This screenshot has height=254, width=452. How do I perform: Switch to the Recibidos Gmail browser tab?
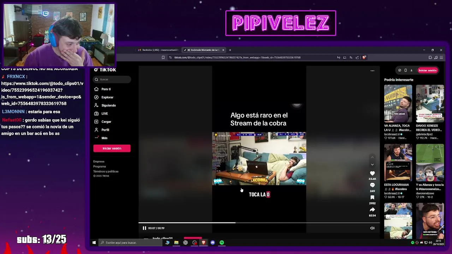tap(158, 50)
